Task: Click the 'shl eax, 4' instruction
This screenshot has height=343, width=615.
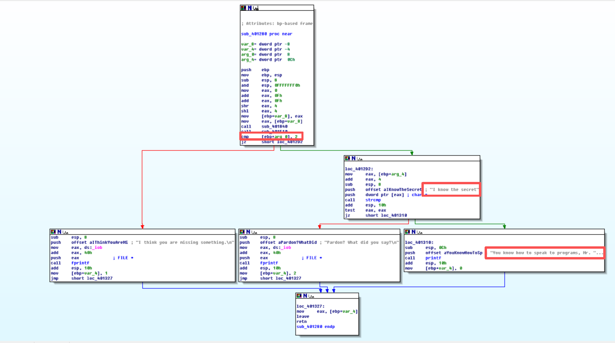Action: [259, 111]
